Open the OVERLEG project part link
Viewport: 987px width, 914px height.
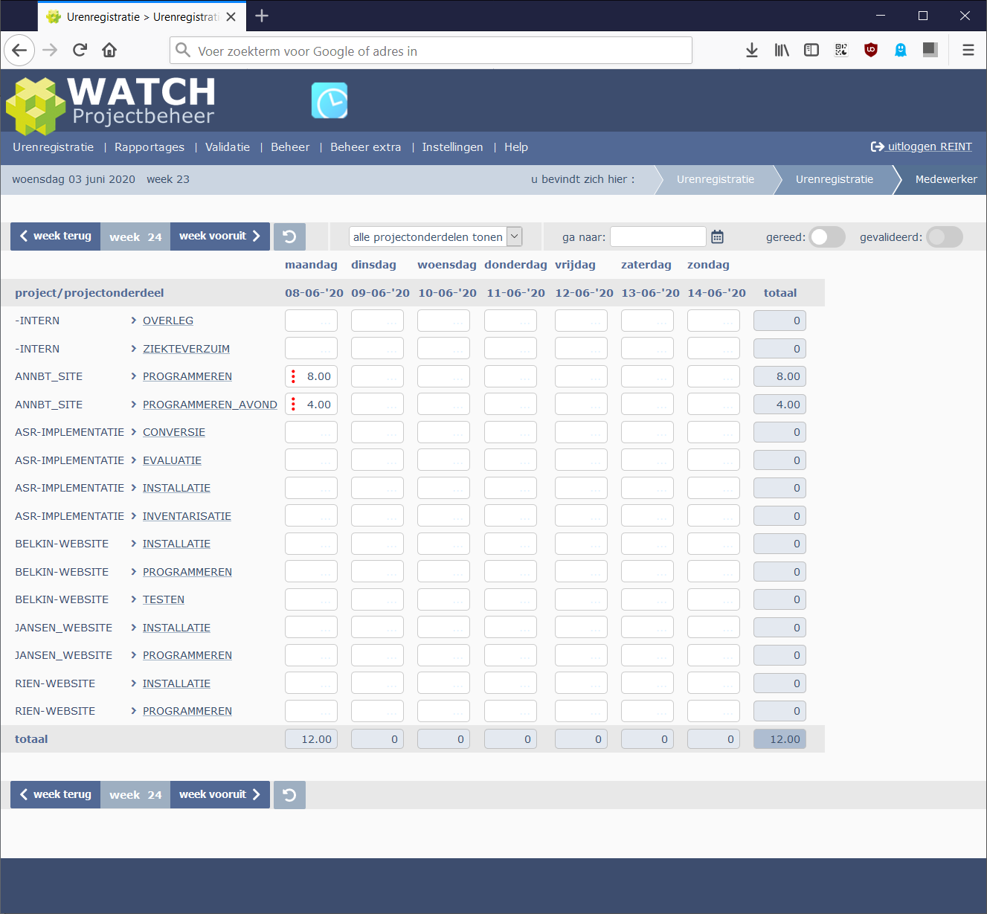168,321
